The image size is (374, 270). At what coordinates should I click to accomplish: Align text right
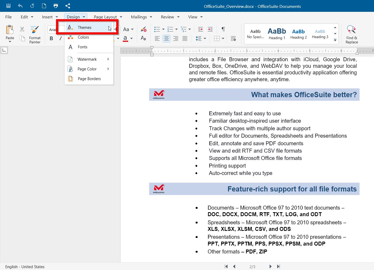pyautogui.click(x=176, y=39)
